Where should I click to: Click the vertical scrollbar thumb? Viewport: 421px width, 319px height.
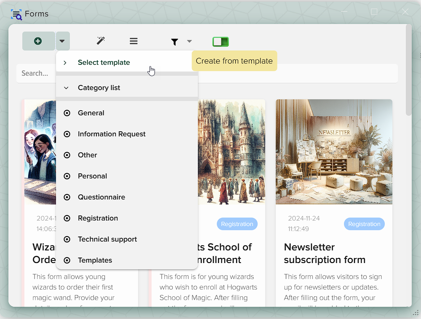pos(409,70)
